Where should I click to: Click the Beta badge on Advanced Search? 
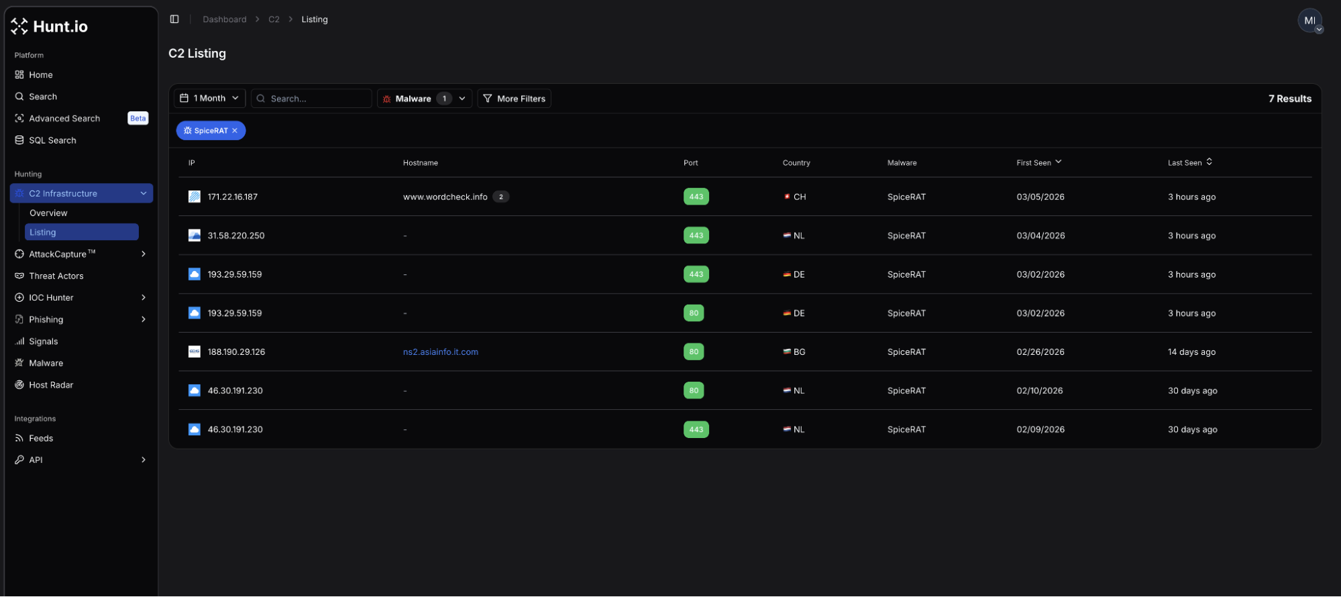(x=138, y=118)
